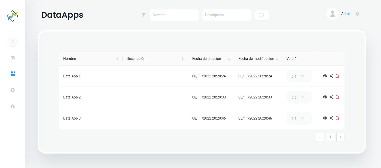Go to next page of table
This screenshot has width=381, height=168.
pos(340,137)
